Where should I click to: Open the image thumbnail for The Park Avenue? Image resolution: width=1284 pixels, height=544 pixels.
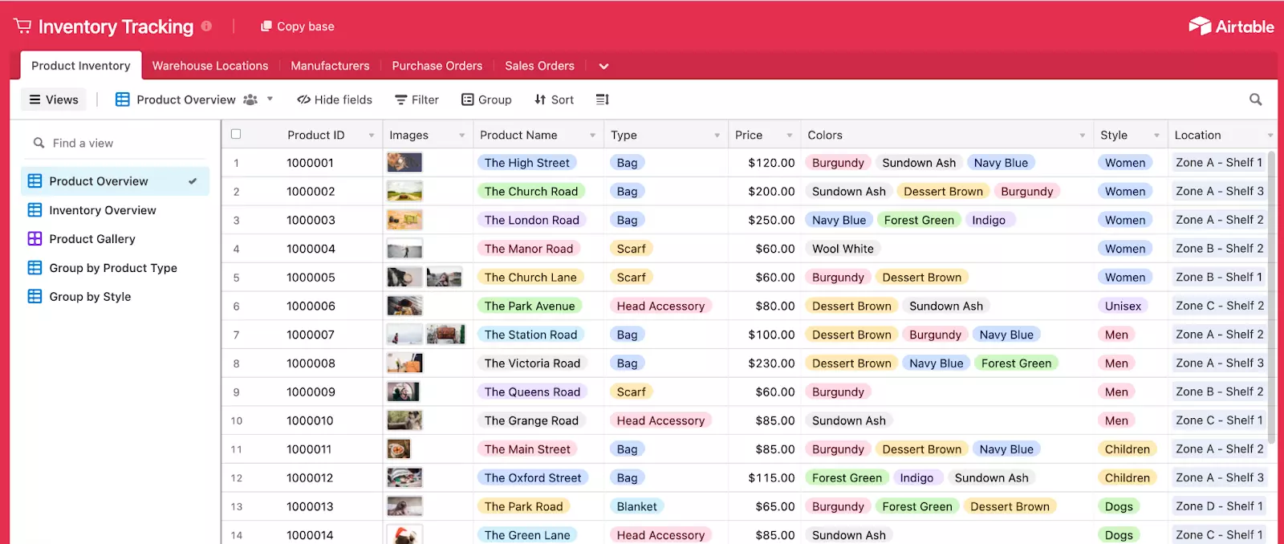(404, 306)
